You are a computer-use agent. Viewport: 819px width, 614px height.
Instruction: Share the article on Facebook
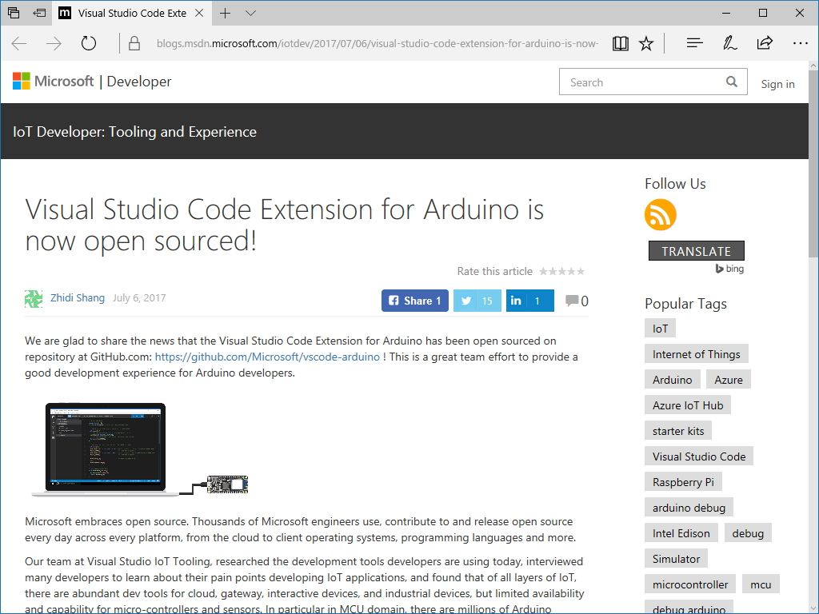[x=414, y=301]
